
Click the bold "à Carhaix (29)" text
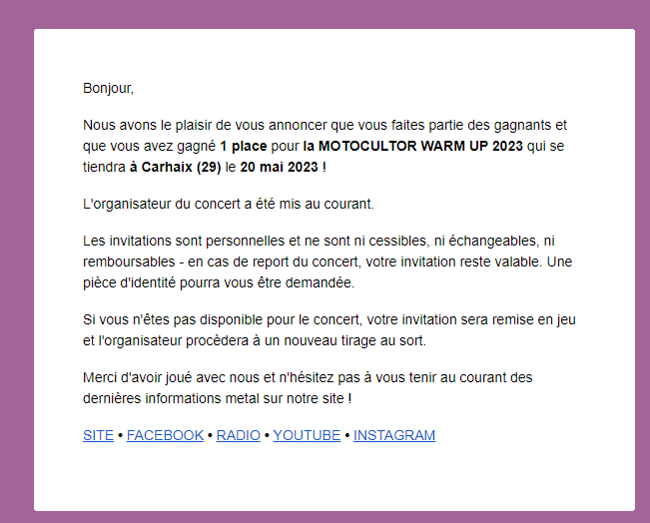(176, 167)
